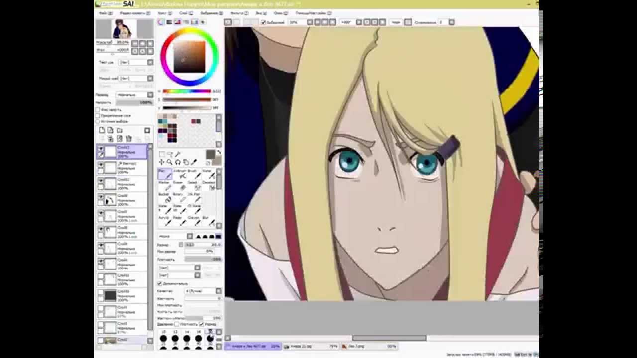Show the RGB slider panel icon
This screenshot has height=358, width=637.
coord(169,22)
